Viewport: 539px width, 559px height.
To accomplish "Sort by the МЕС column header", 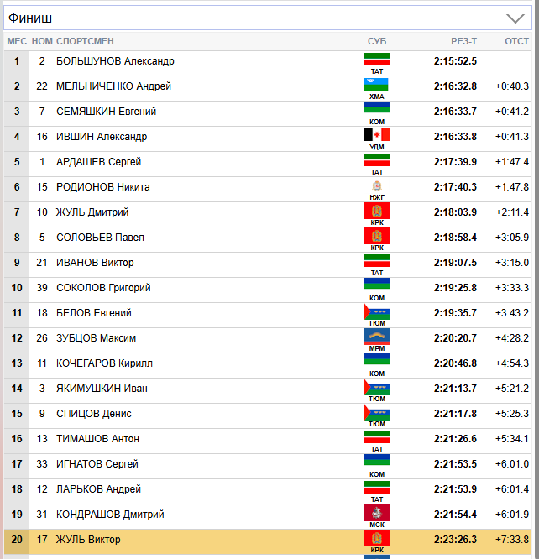I will point(17,41).
